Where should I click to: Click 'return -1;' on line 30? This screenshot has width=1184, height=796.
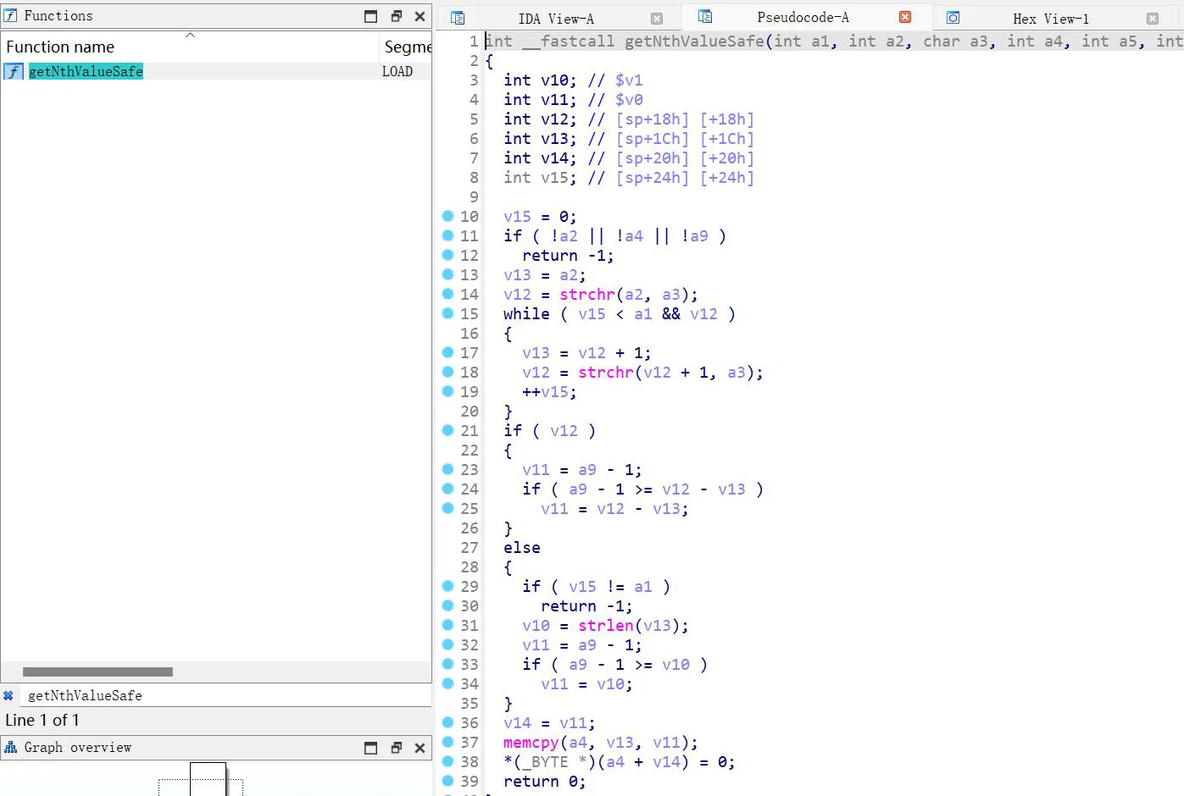[586, 605]
